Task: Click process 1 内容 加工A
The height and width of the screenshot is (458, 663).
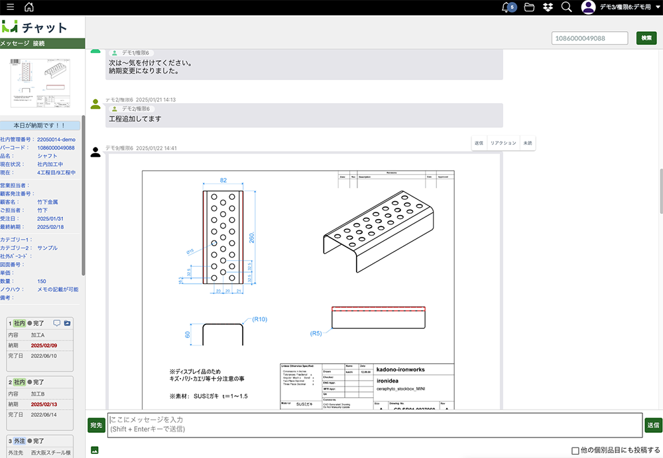Action: click(38, 335)
